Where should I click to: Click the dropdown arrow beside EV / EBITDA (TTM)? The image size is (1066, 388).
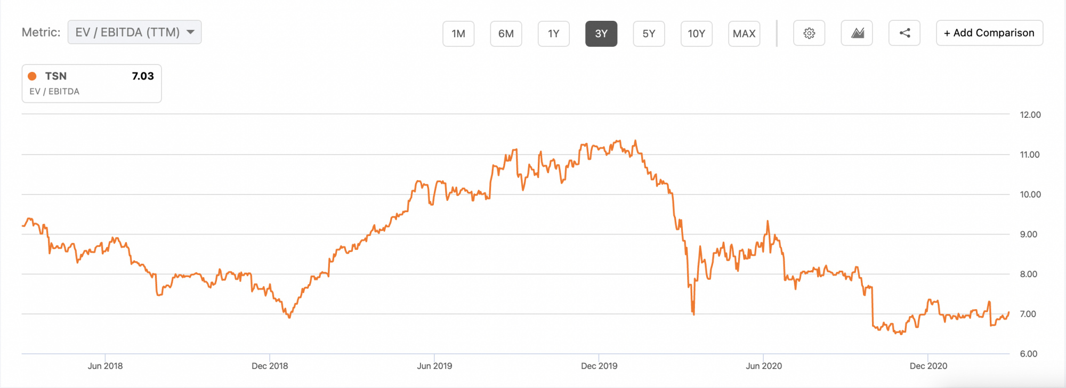(191, 33)
